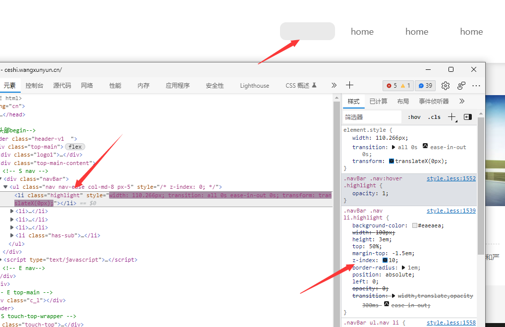Expand the li class="has-sub" node

[12, 235]
